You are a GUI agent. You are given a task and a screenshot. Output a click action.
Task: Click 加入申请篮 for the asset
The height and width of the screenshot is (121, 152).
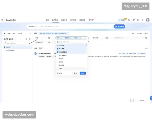(x=141, y=53)
